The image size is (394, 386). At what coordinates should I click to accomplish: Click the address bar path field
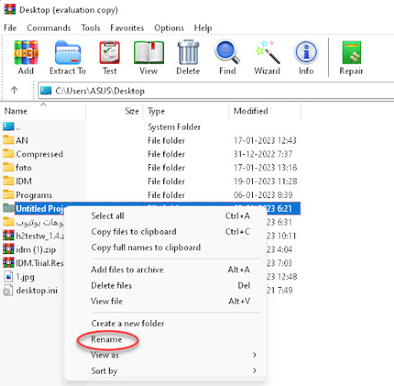216,91
